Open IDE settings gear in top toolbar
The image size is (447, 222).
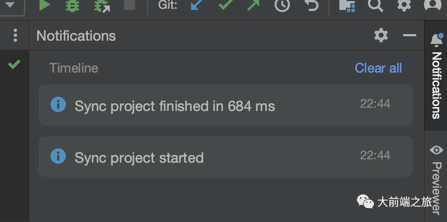tap(404, 5)
